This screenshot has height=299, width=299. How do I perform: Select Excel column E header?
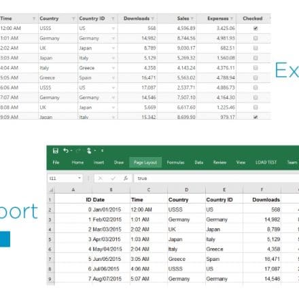point(224,190)
